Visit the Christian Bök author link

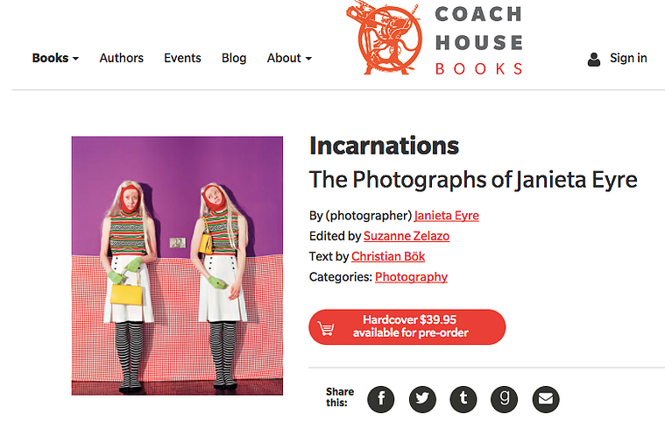(388, 256)
